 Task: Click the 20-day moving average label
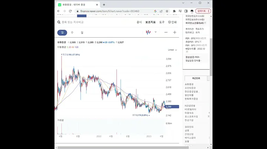click(x=70, y=47)
